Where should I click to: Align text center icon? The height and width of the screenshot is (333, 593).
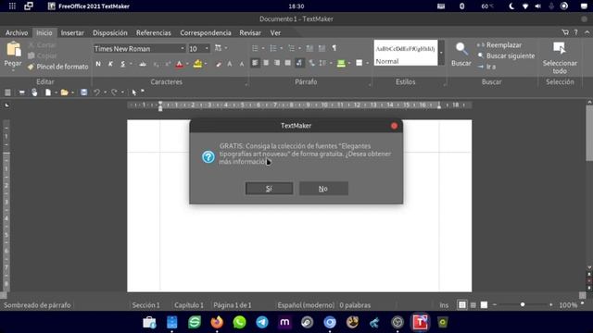tap(266, 63)
